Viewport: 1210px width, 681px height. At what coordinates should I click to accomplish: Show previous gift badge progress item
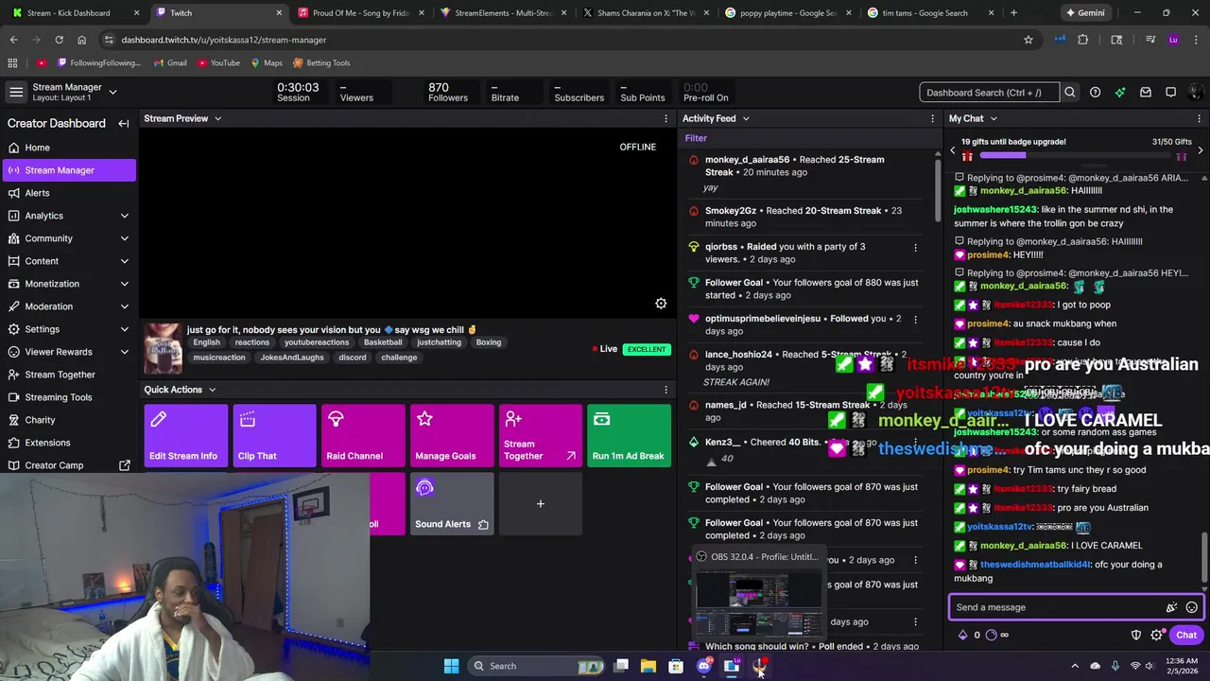pos(953,149)
